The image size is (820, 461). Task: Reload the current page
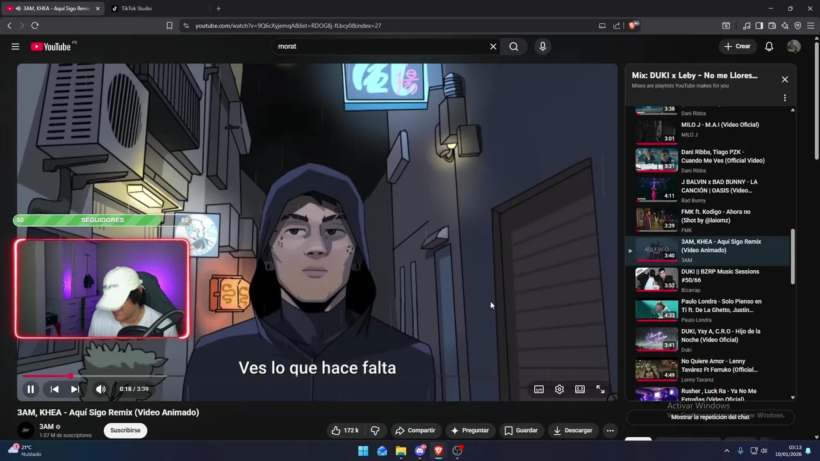[35, 26]
